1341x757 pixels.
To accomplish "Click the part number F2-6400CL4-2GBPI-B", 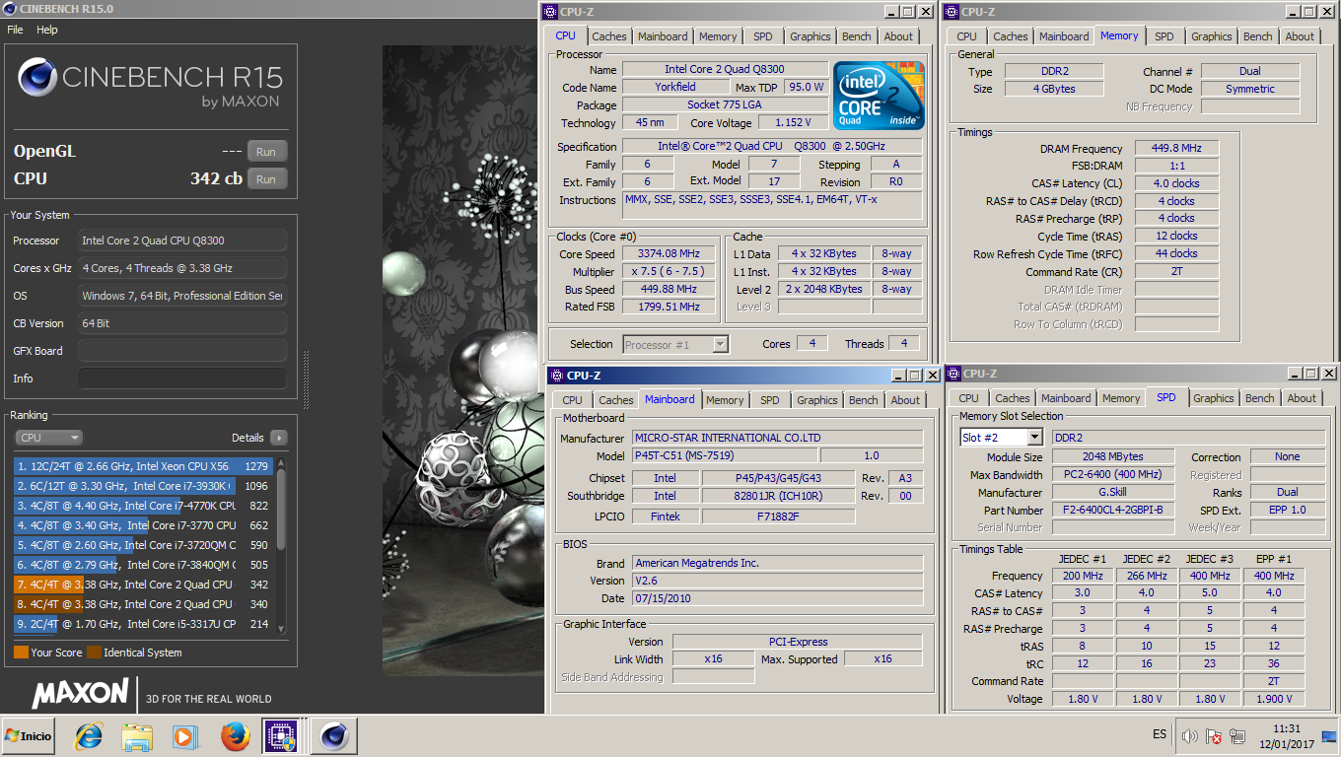I will (x=1113, y=511).
